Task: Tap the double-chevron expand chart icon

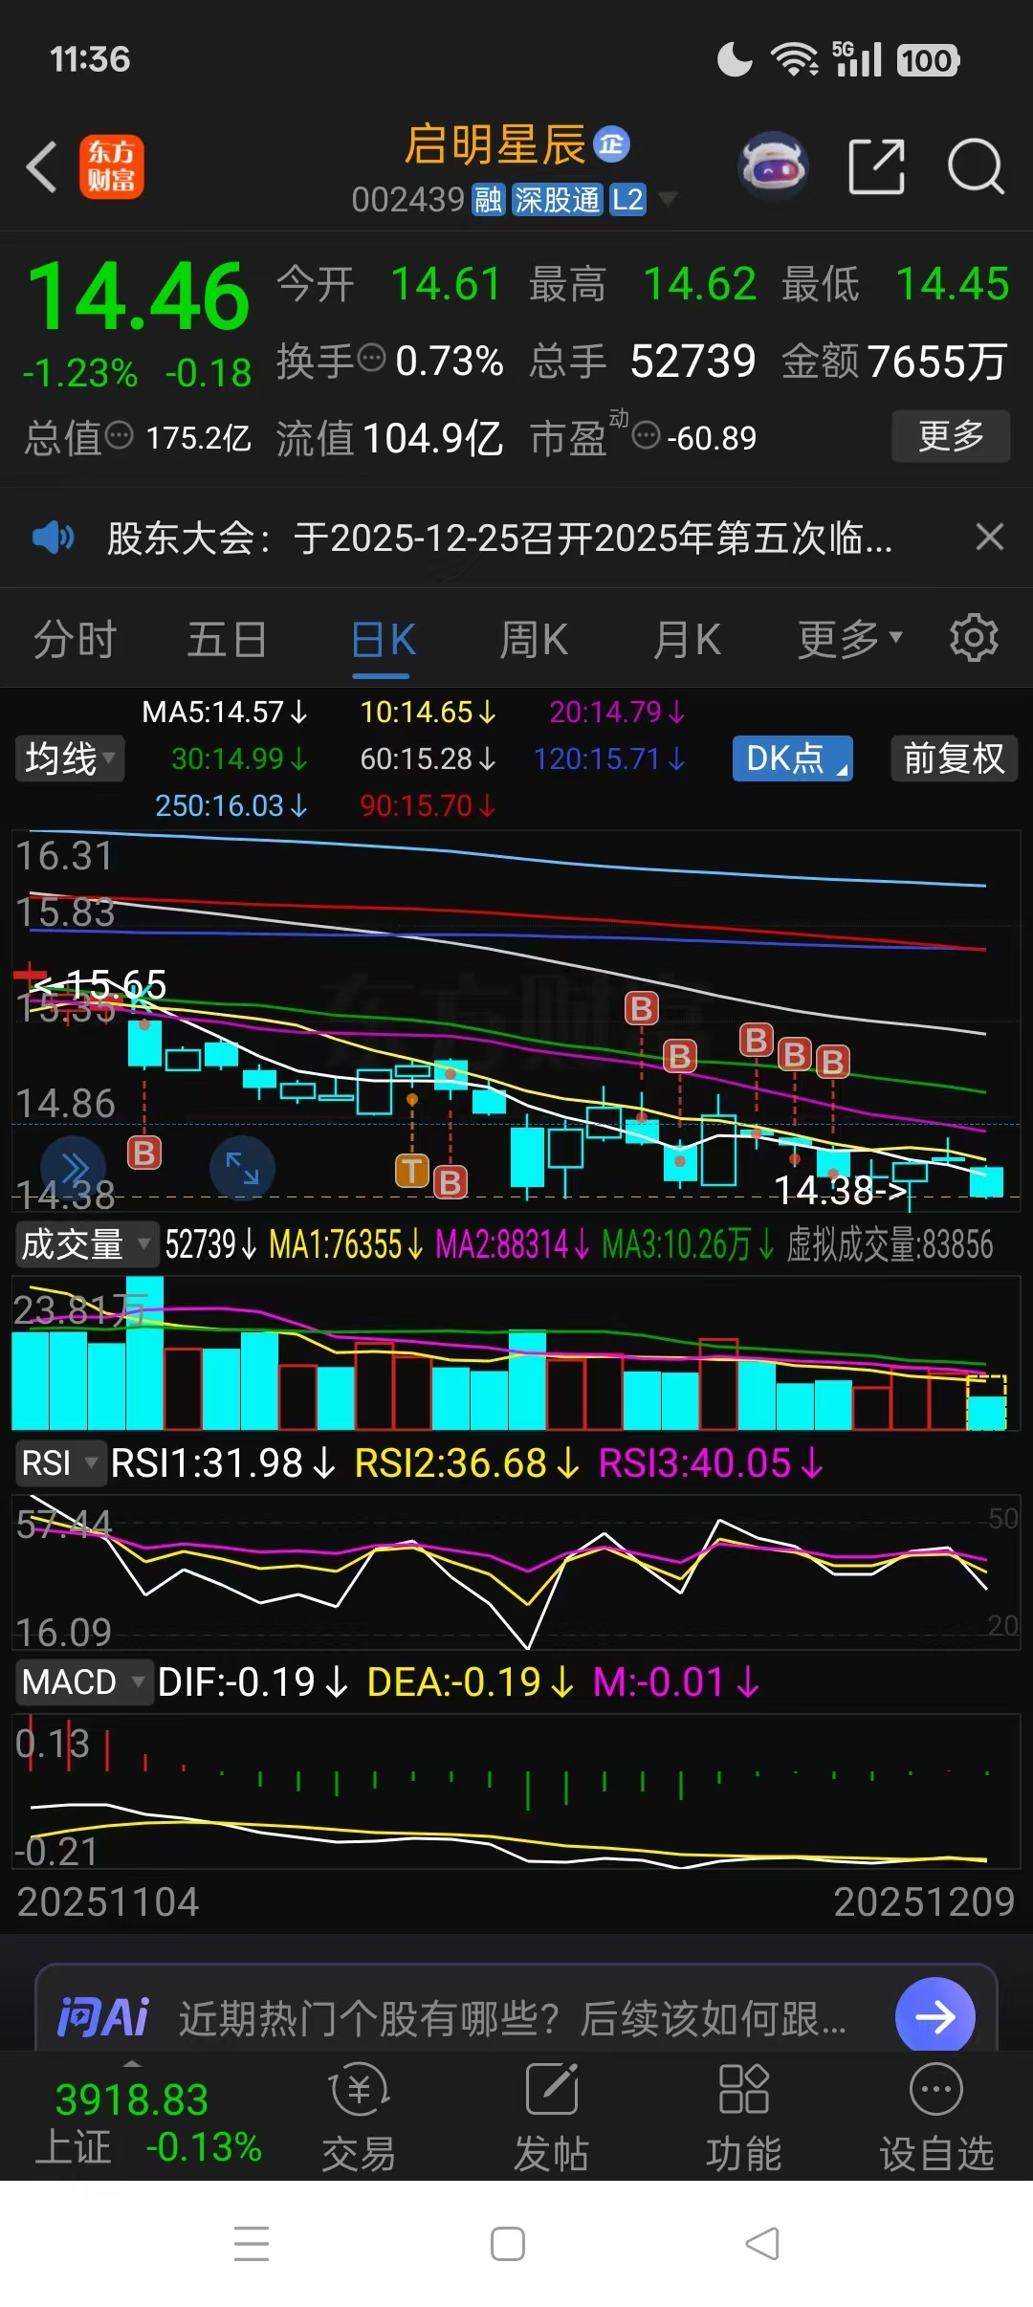Action: pyautogui.click(x=74, y=1168)
